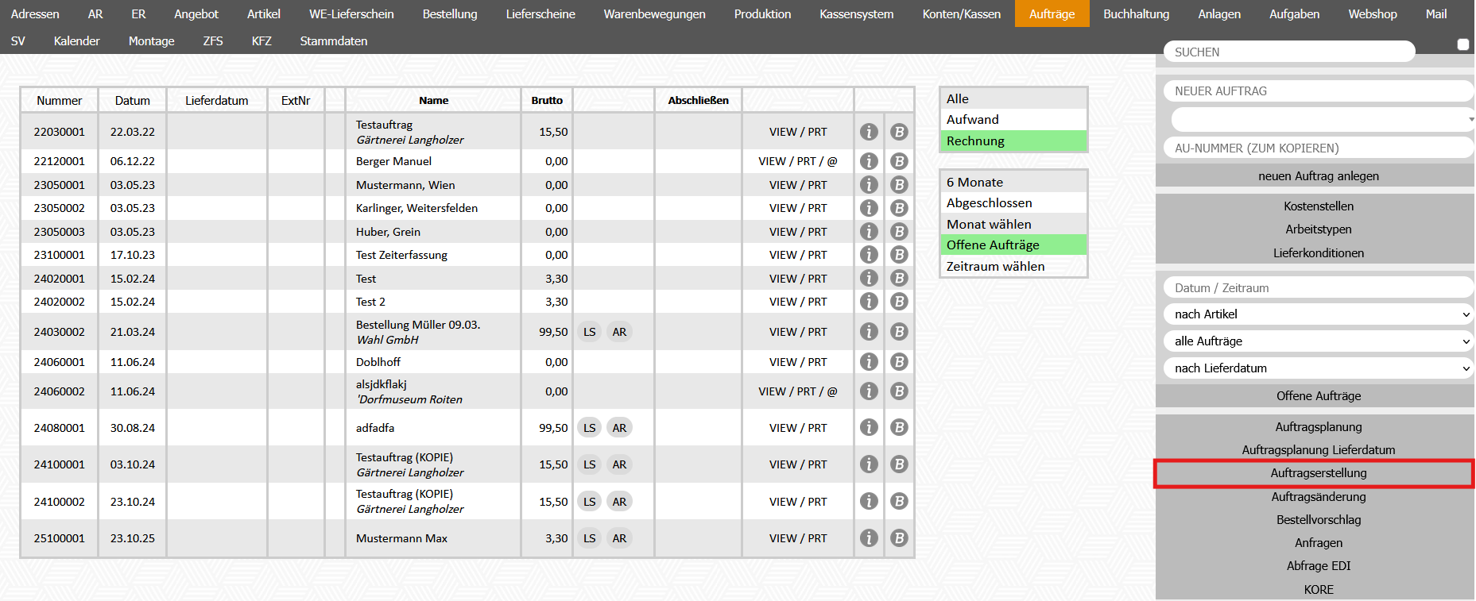Viewport: 1476px width, 601px height.
Task: Open VIEW / PRT for order 23100001
Action: pyautogui.click(x=798, y=255)
